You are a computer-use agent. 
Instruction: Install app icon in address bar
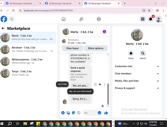click(144, 10)
